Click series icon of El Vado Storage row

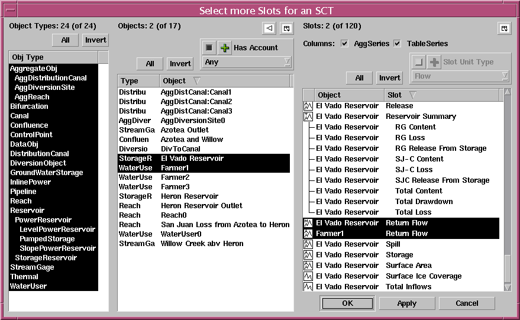pyautogui.click(x=308, y=255)
